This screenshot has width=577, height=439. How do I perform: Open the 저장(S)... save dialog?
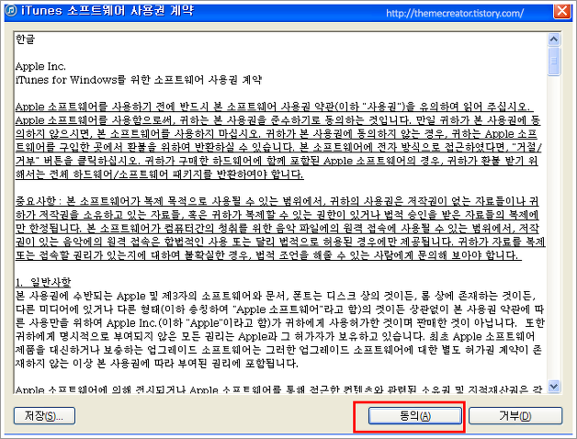[44, 416]
